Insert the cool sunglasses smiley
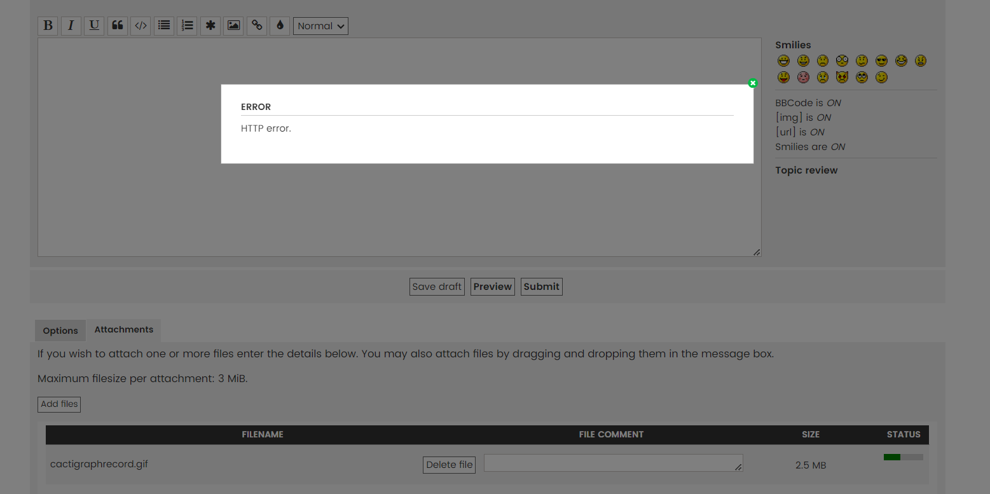990x494 pixels. point(881,61)
